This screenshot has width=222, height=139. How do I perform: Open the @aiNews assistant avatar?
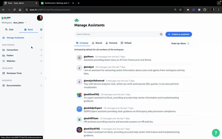(x=79, y=58)
